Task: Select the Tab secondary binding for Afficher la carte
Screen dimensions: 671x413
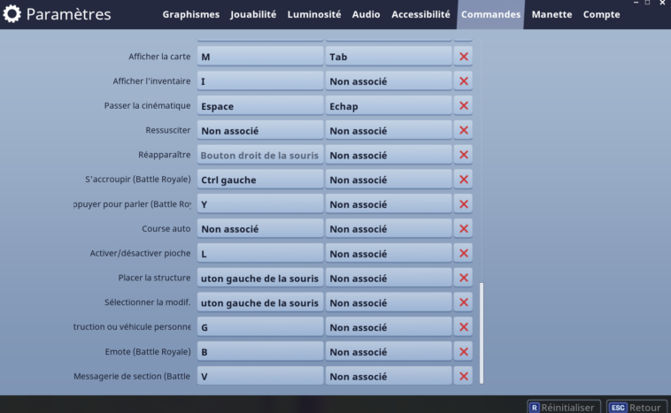Action: (389, 57)
